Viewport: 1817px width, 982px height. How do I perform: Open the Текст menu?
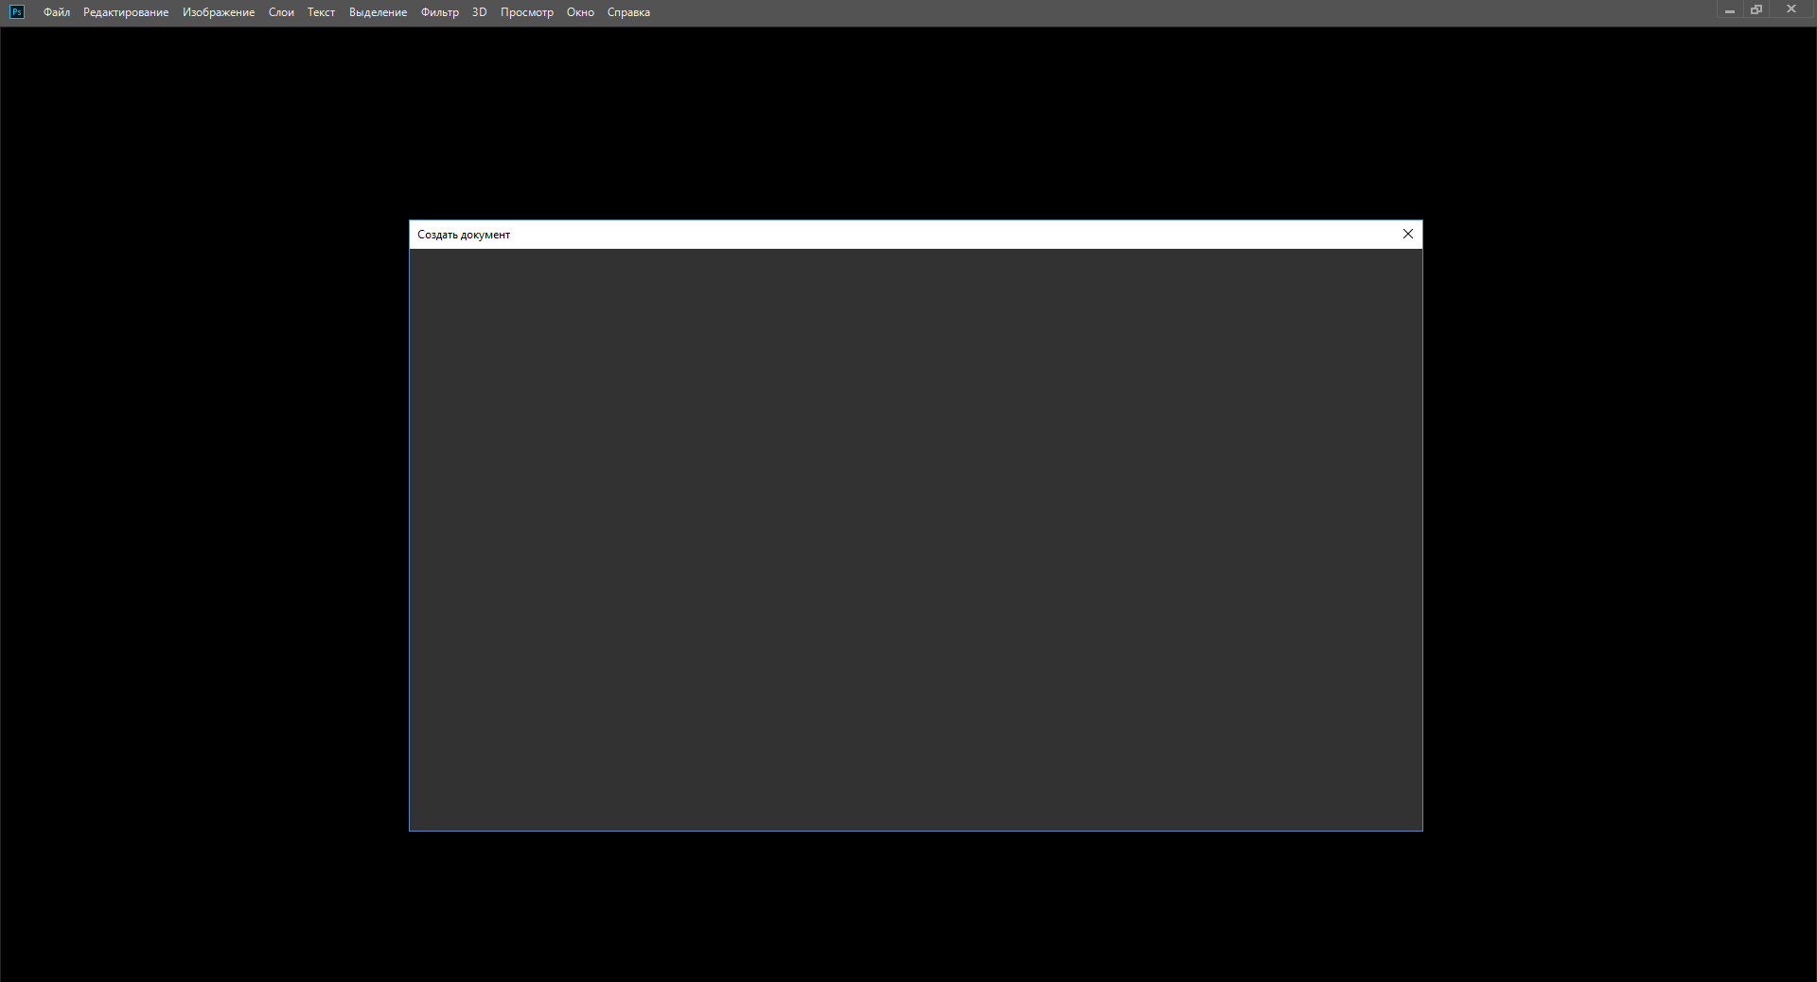pyautogui.click(x=321, y=12)
